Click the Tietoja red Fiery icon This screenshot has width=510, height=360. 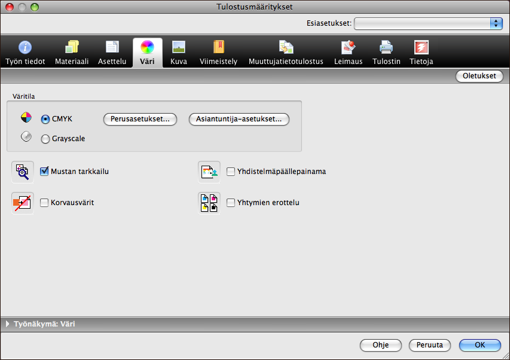(421, 47)
